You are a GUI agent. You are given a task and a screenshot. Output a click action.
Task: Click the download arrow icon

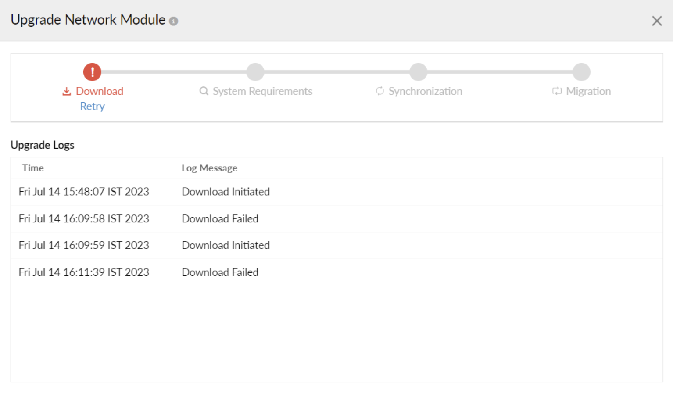[x=67, y=91]
